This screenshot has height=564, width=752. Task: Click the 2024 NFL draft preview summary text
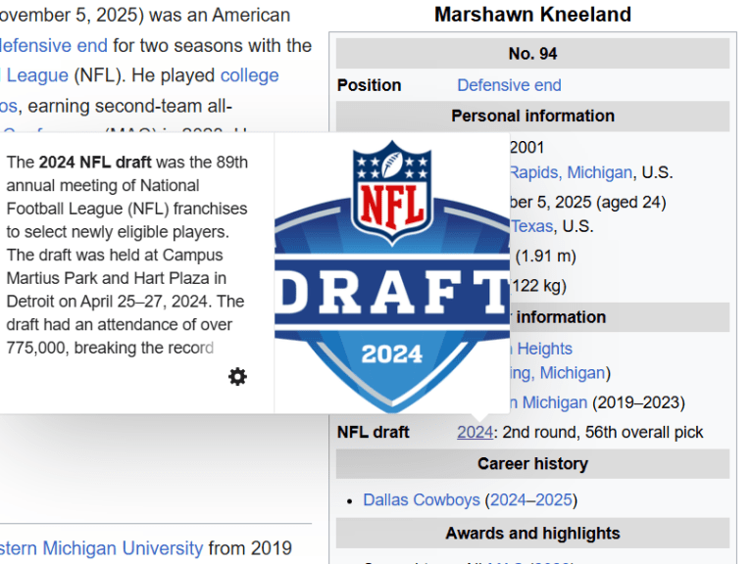click(127, 255)
